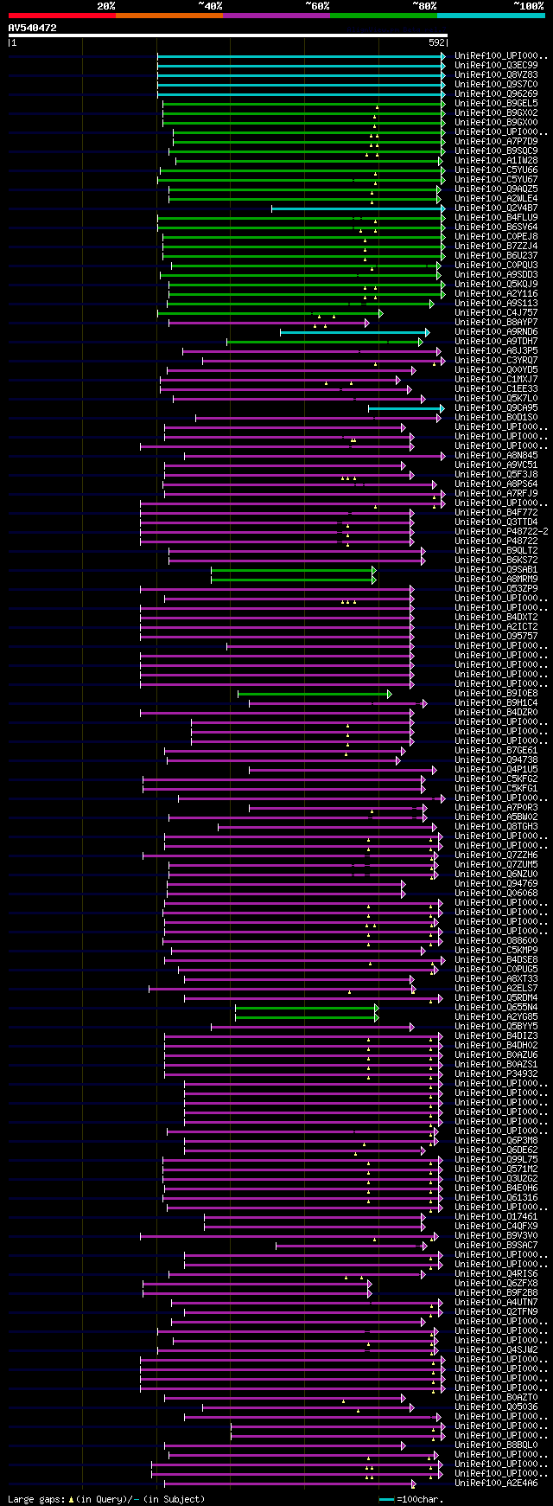Open hit UniRef100_B8AYP7

496,322
